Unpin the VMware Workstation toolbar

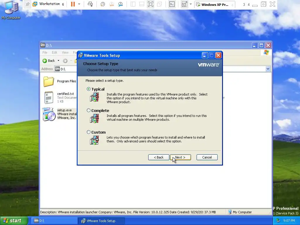[28, 4]
